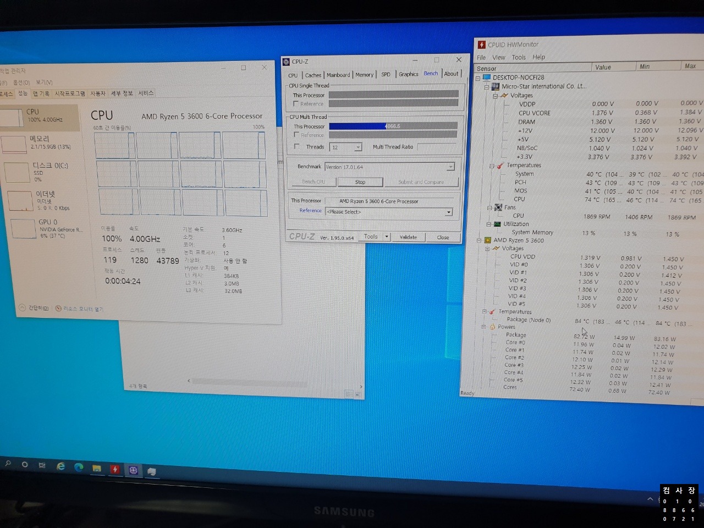Click the Tools button in CPU-Z

coord(371,237)
